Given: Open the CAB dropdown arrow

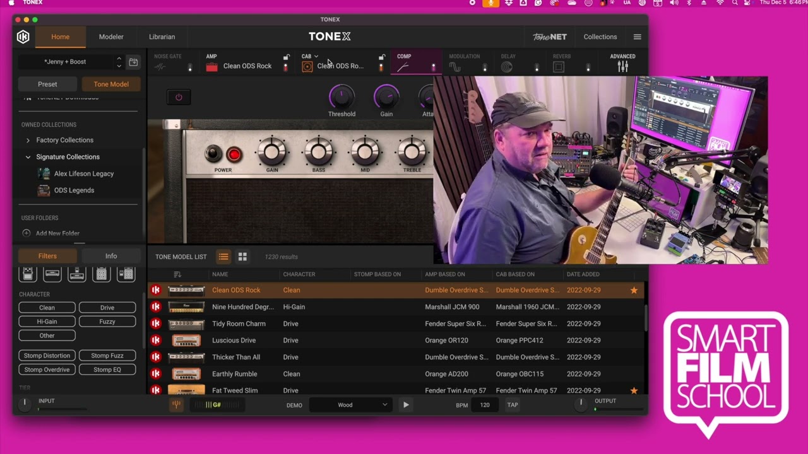Looking at the screenshot, I should [316, 57].
